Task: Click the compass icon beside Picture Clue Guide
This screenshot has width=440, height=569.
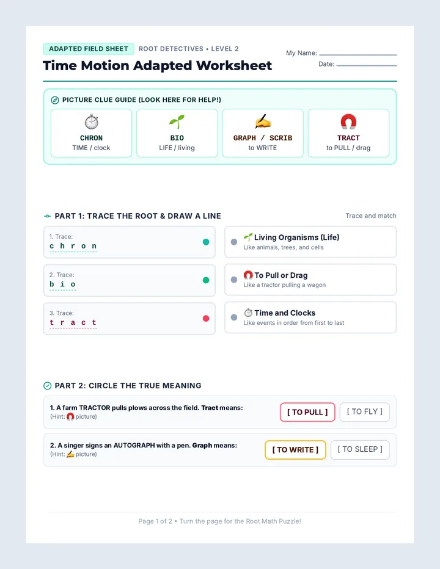Action: (x=55, y=100)
